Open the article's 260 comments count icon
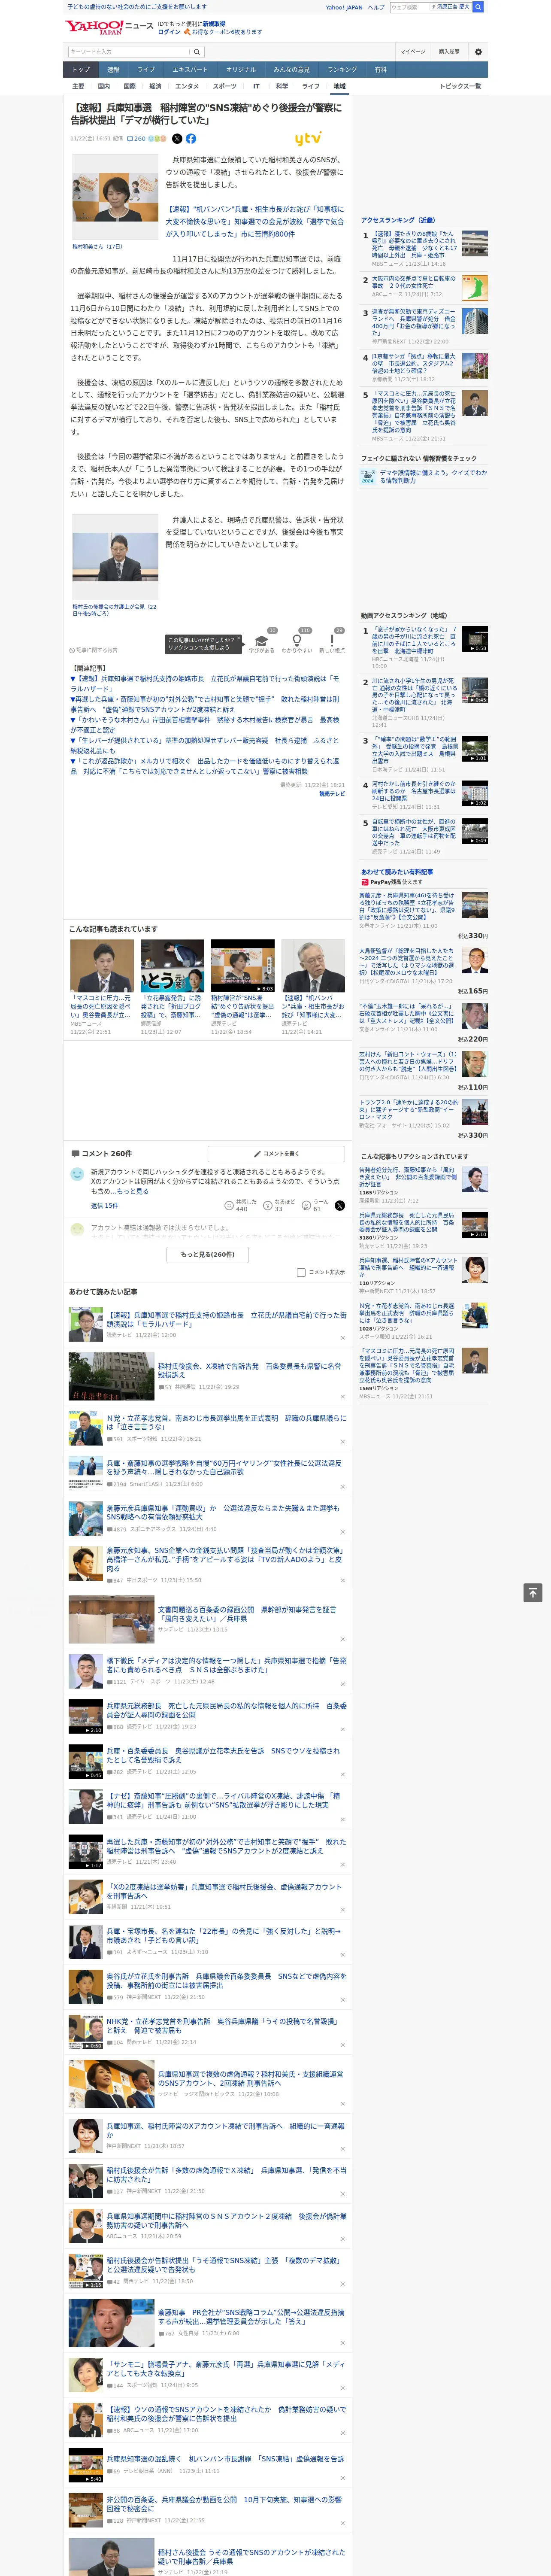The height and width of the screenshot is (2576, 551). [136, 139]
